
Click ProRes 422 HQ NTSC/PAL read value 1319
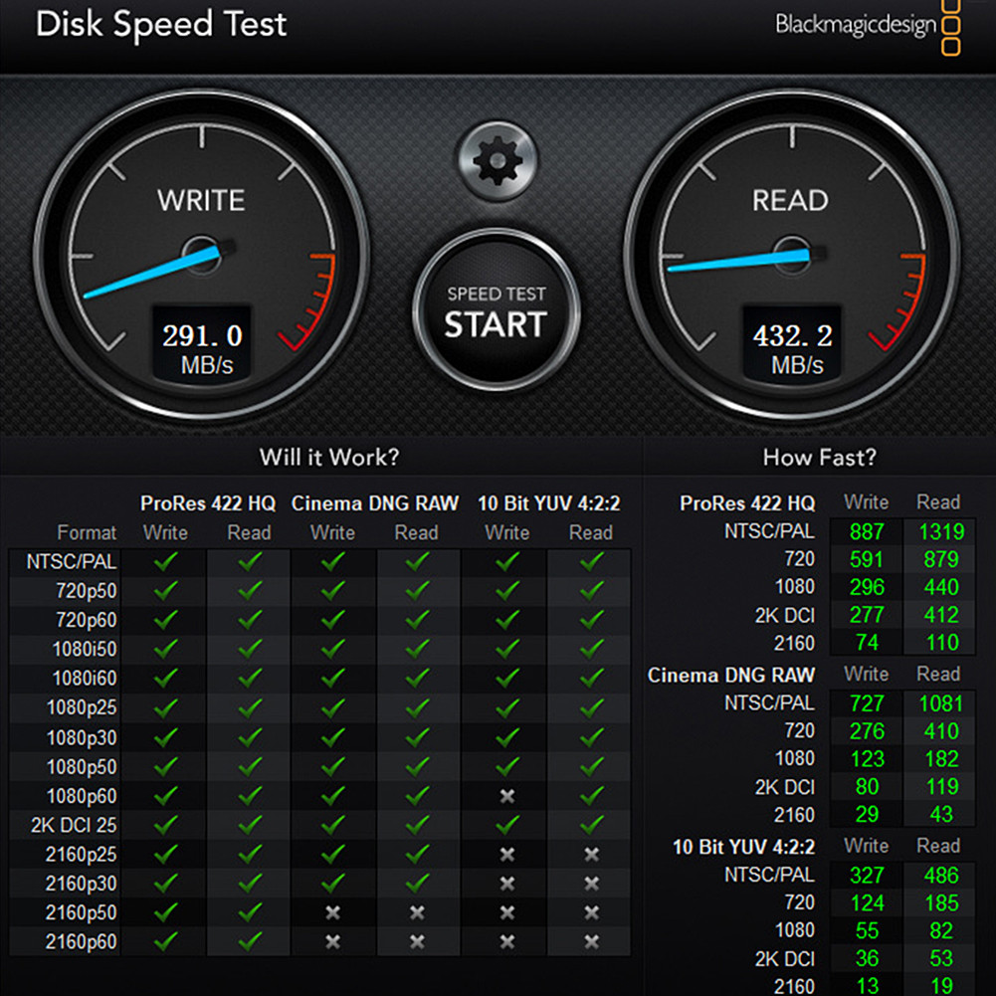click(939, 531)
